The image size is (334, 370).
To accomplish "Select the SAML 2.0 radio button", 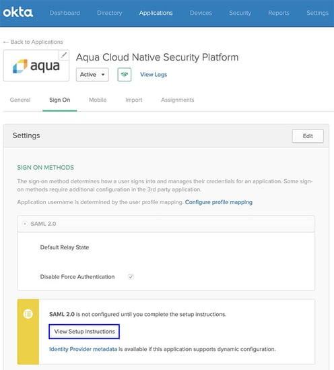I will pyautogui.click(x=25, y=224).
